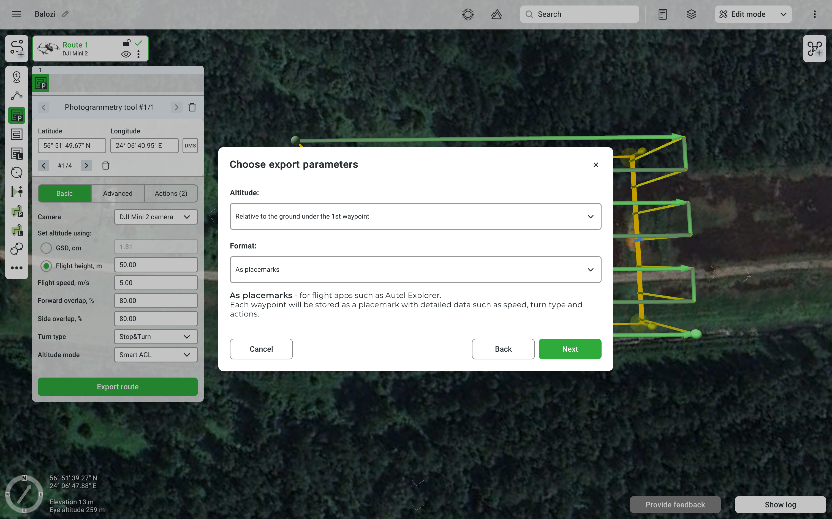Click the add new route icon
Viewport: 832px width, 519px height.
coord(17,48)
